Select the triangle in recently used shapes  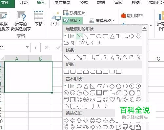pyautogui.click(x=112, y=36)
